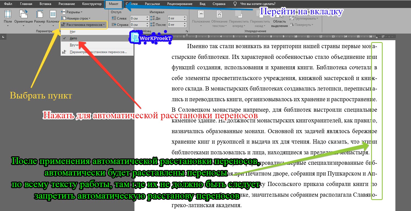Increase Слева indent with up stepper
411x211 pixels.
point(148,17)
